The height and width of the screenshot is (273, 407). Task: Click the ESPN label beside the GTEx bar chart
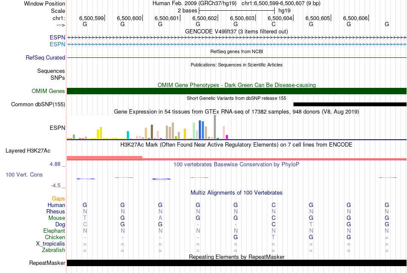tap(57, 128)
